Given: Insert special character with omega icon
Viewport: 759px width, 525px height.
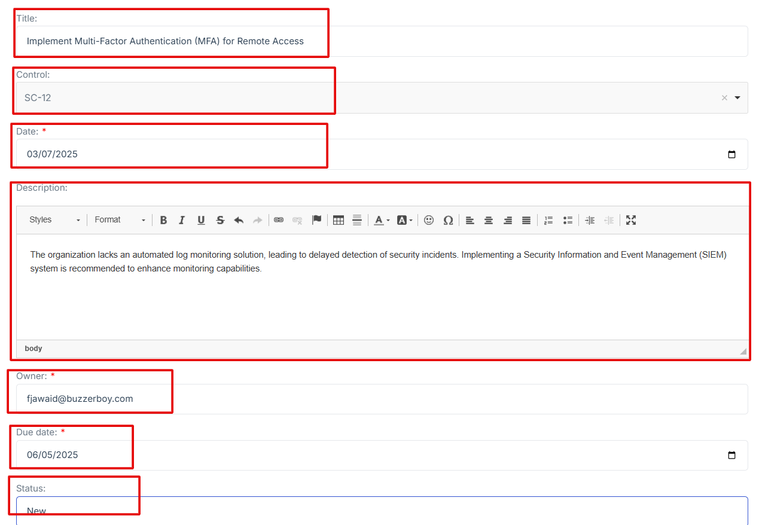Looking at the screenshot, I should coord(448,220).
